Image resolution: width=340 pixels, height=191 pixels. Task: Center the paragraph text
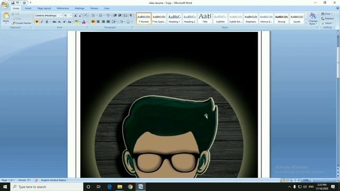pyautogui.click(x=98, y=22)
